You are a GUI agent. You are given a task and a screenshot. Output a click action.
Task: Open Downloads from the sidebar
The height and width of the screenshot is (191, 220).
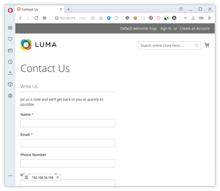(10, 73)
